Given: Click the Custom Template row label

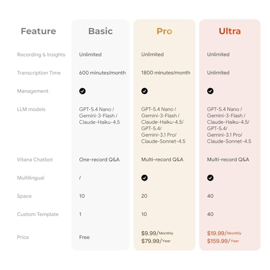Looking at the screenshot, I should [x=38, y=214].
